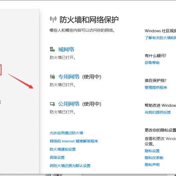Viewport: 176px width, 176px height.
Task: Select the Windows 社区视频 heading
Action: (160, 31)
